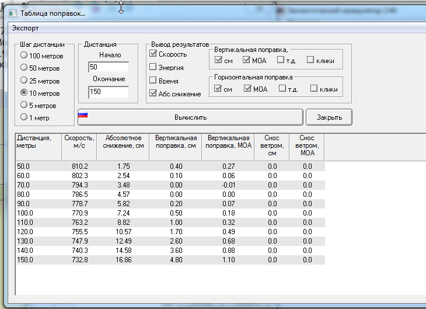The width and height of the screenshot is (426, 309).
Task: Enable the Время checkbox
Action: click(153, 81)
